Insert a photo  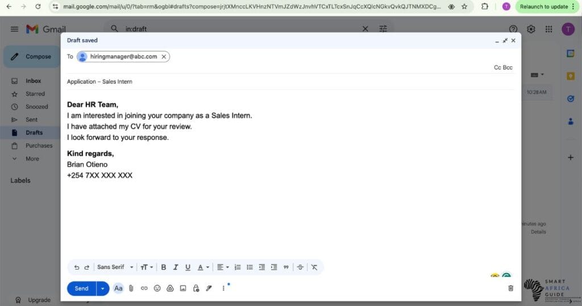point(183,288)
